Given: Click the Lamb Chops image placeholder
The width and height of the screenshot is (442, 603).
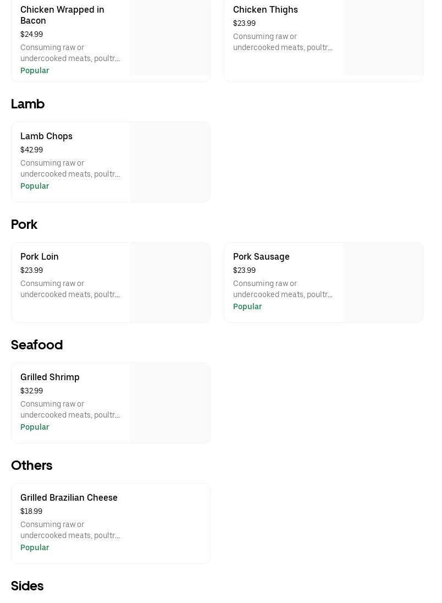Looking at the screenshot, I should pos(170,162).
